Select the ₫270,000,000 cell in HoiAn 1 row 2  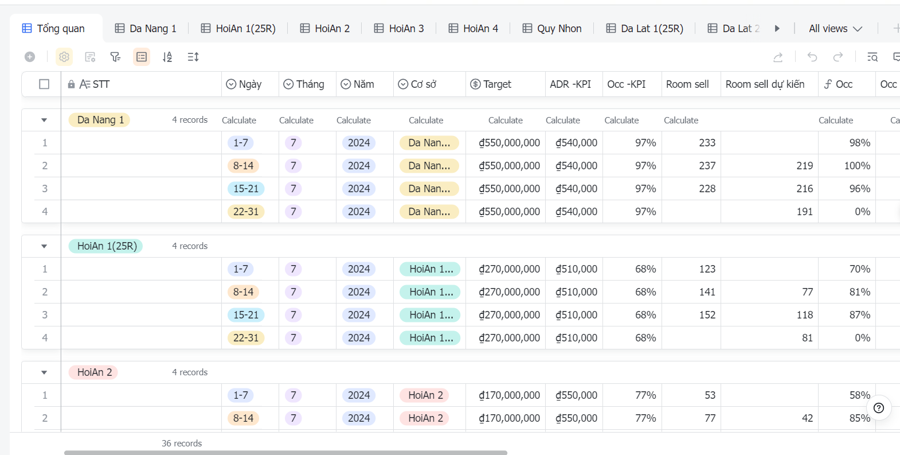point(505,292)
